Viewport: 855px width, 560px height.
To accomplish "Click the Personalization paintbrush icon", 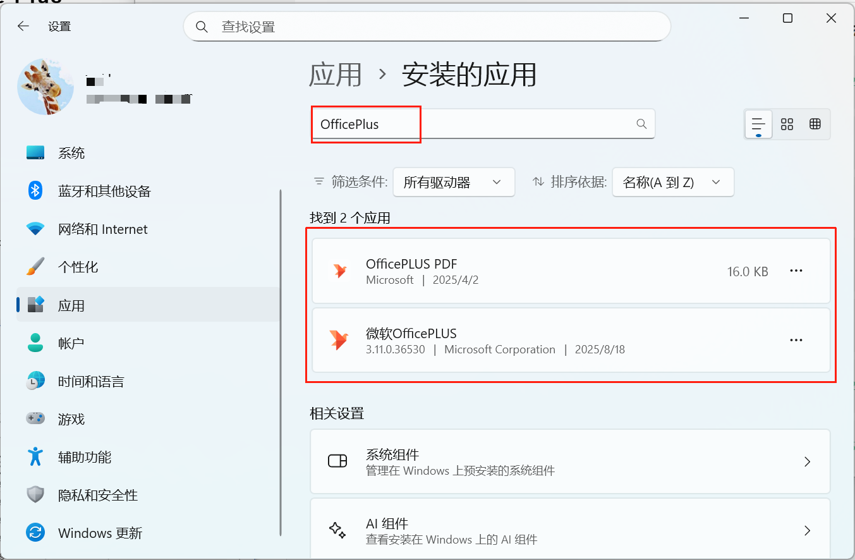I will click(x=35, y=267).
